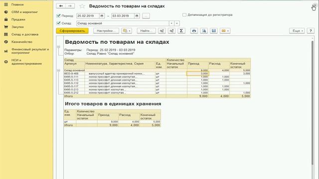Click article cell 6495-5-112
Screen dimensions: 319x179
pyautogui.click(x=74, y=83)
